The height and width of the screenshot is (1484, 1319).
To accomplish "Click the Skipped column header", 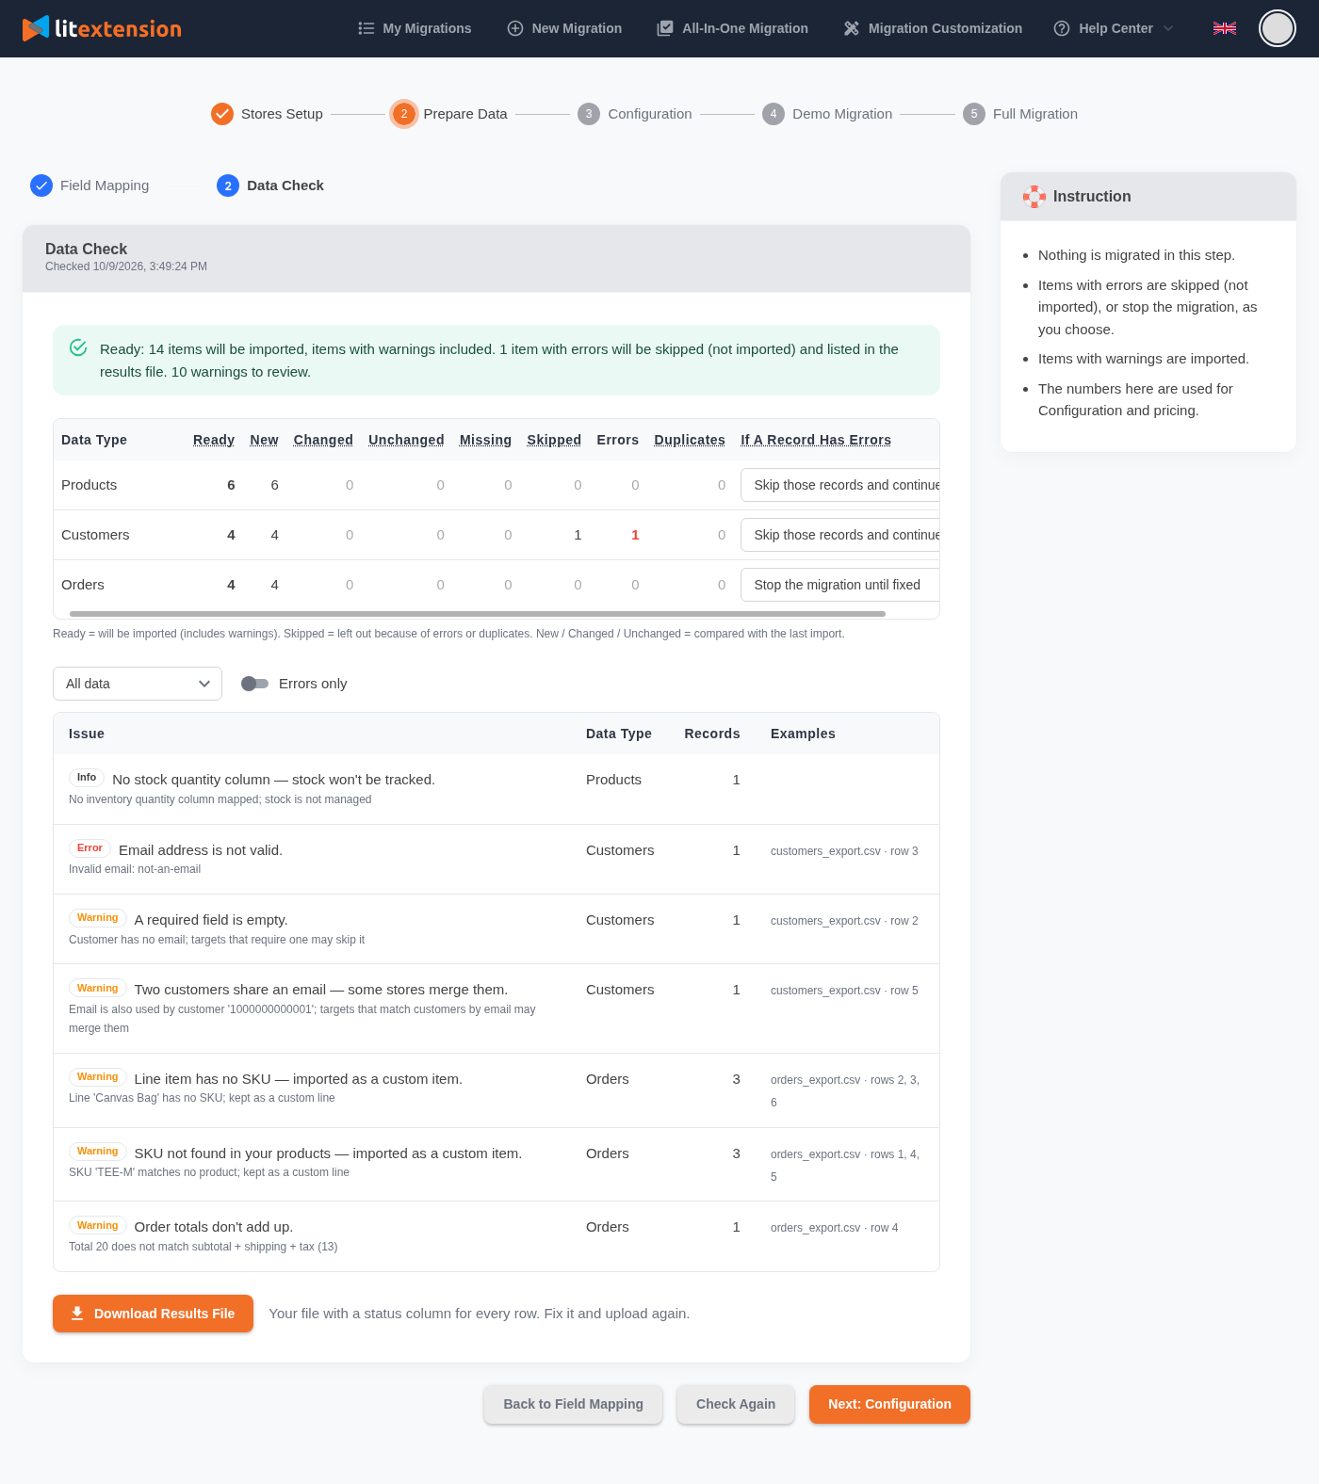I will tap(554, 440).
